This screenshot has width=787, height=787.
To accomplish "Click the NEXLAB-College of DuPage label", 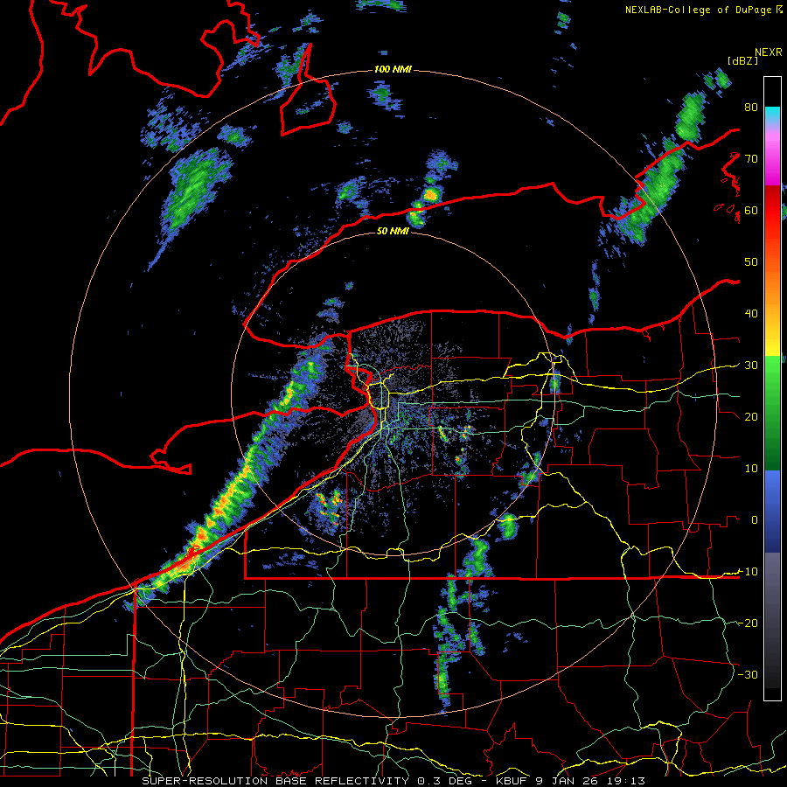I will pyautogui.click(x=699, y=10).
